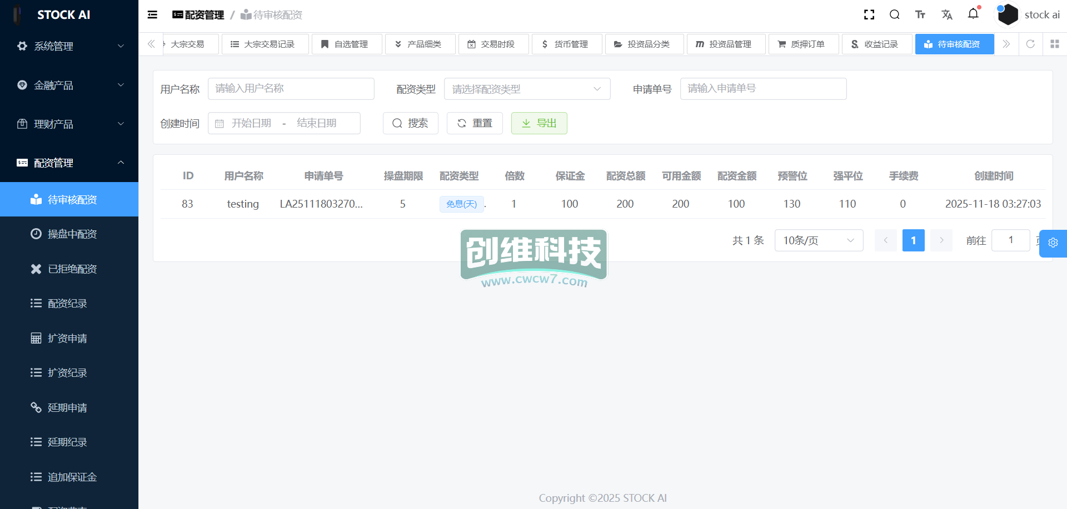This screenshot has height=509, width=1067.
Task: Toggle the hamburger sidebar collapse icon
Action: (152, 15)
